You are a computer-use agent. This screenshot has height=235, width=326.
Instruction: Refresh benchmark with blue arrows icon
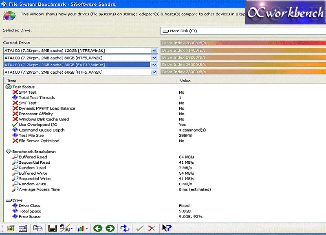pos(125,228)
